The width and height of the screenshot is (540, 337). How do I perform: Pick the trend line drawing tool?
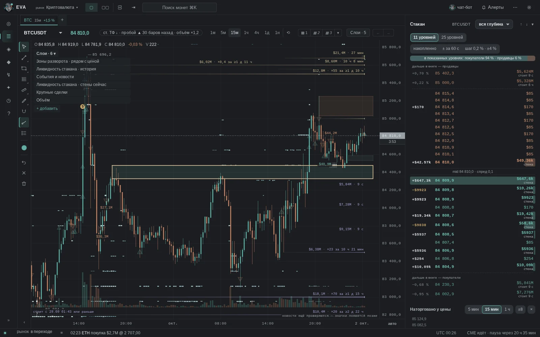coord(24,58)
